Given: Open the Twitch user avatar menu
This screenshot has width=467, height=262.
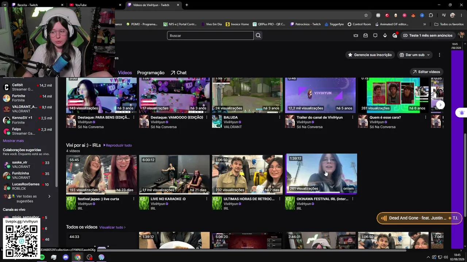Looking at the screenshot, I should (x=461, y=35).
